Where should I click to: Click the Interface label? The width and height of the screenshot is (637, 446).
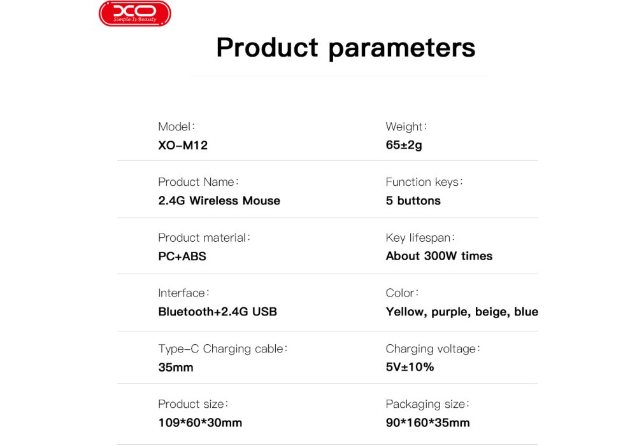coord(183,293)
